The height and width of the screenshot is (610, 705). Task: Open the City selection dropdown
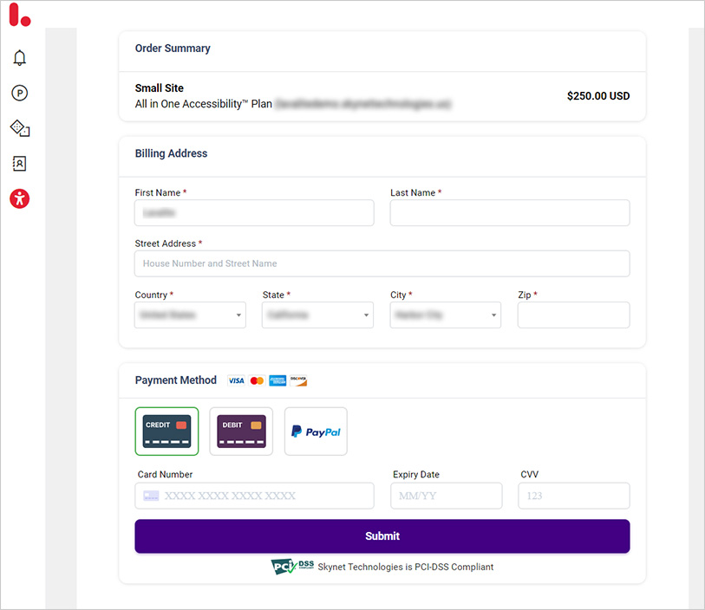[445, 315]
